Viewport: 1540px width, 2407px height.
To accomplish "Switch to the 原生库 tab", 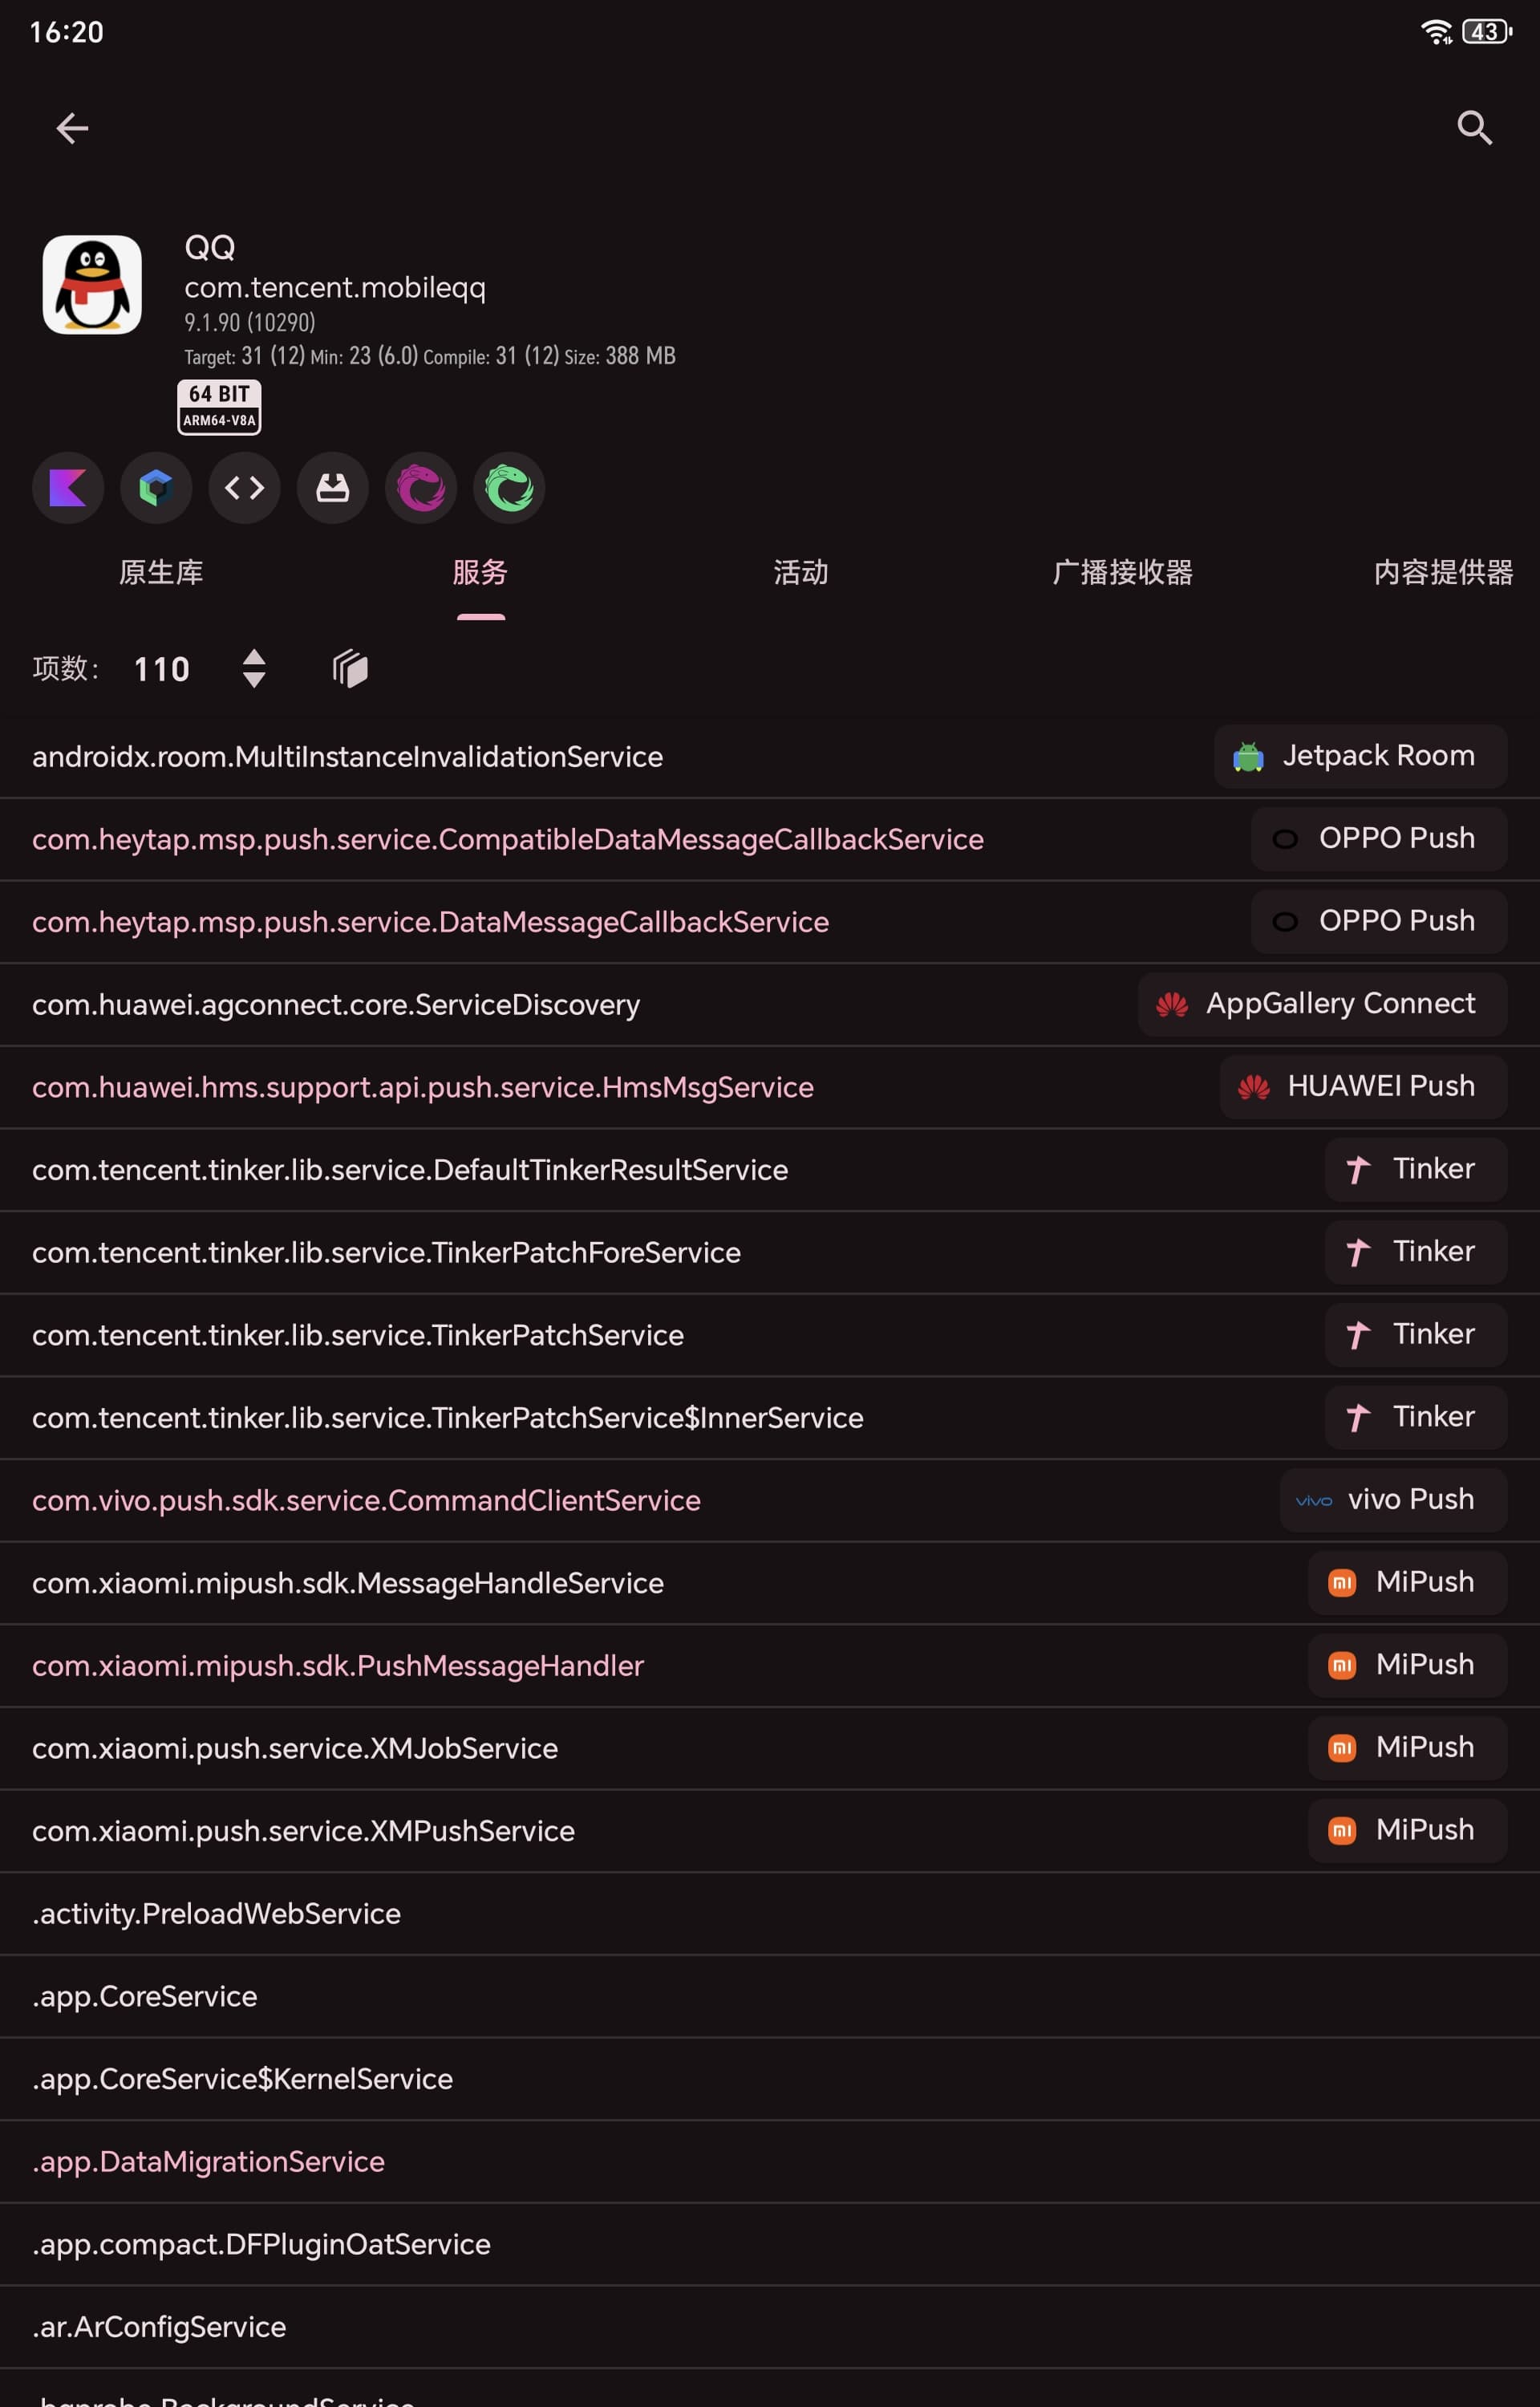I will [160, 573].
